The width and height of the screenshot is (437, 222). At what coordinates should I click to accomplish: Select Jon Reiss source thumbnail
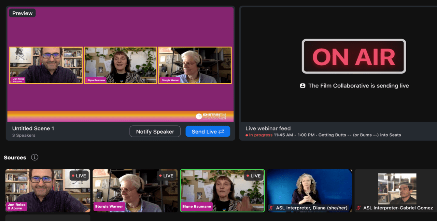(x=48, y=191)
